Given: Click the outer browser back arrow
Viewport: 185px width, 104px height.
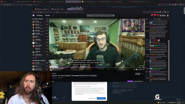Looking at the screenshot, I should click(2, 5).
